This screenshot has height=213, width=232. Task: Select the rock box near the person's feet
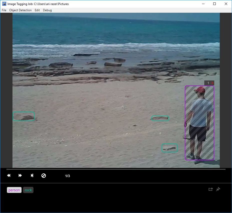pos(170,148)
